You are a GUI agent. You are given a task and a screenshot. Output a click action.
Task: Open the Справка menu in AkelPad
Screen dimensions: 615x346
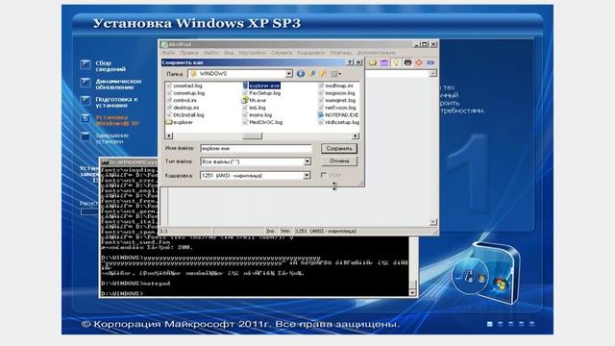tap(282, 52)
